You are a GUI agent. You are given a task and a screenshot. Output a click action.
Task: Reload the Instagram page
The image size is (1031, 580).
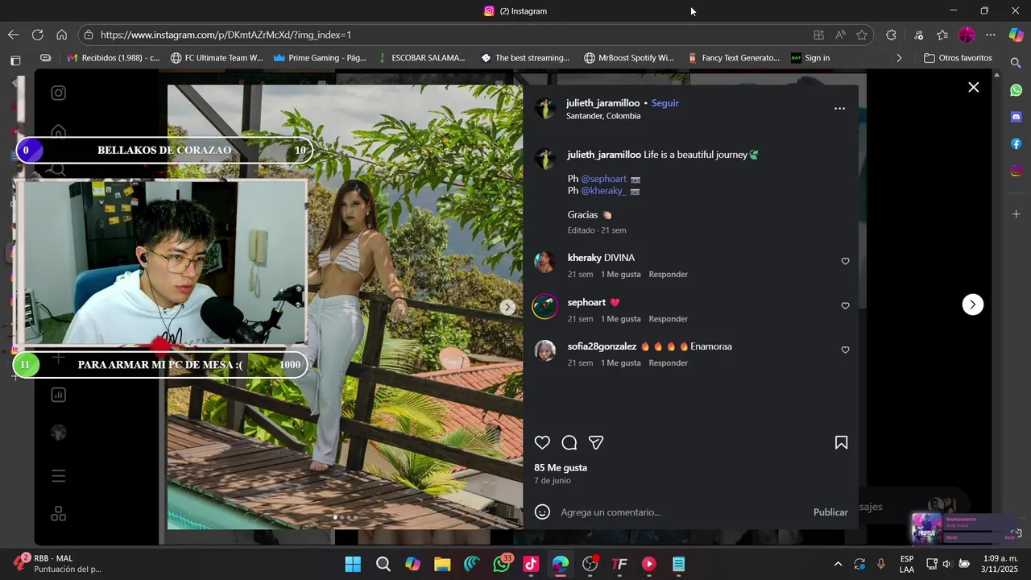coord(37,35)
